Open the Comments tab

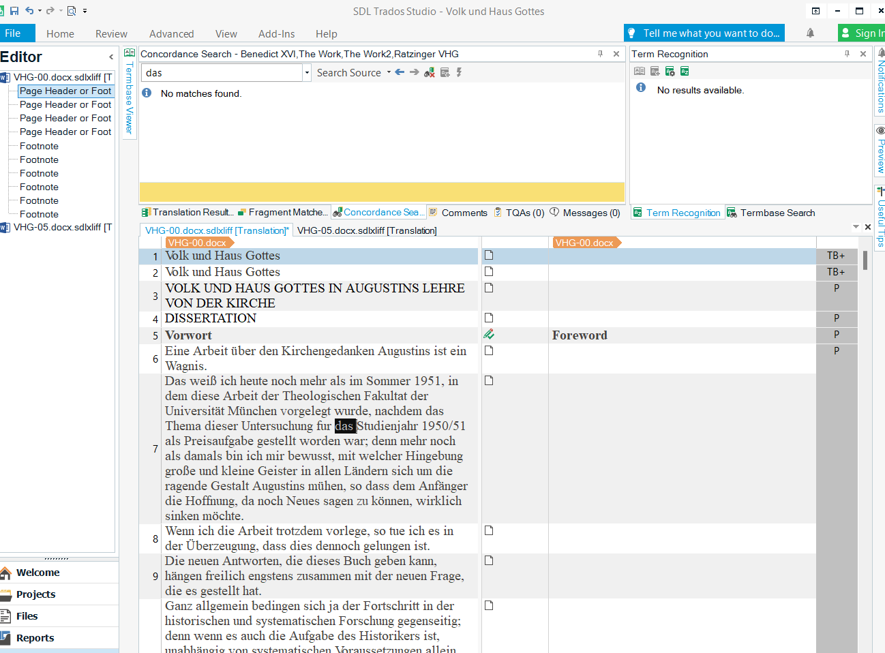458,213
